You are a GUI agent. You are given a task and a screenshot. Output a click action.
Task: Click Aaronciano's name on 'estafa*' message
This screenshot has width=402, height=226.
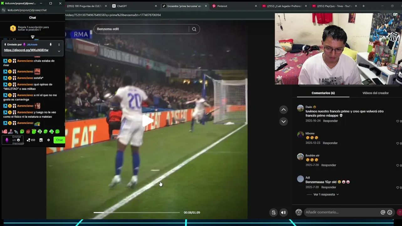coord(25,78)
